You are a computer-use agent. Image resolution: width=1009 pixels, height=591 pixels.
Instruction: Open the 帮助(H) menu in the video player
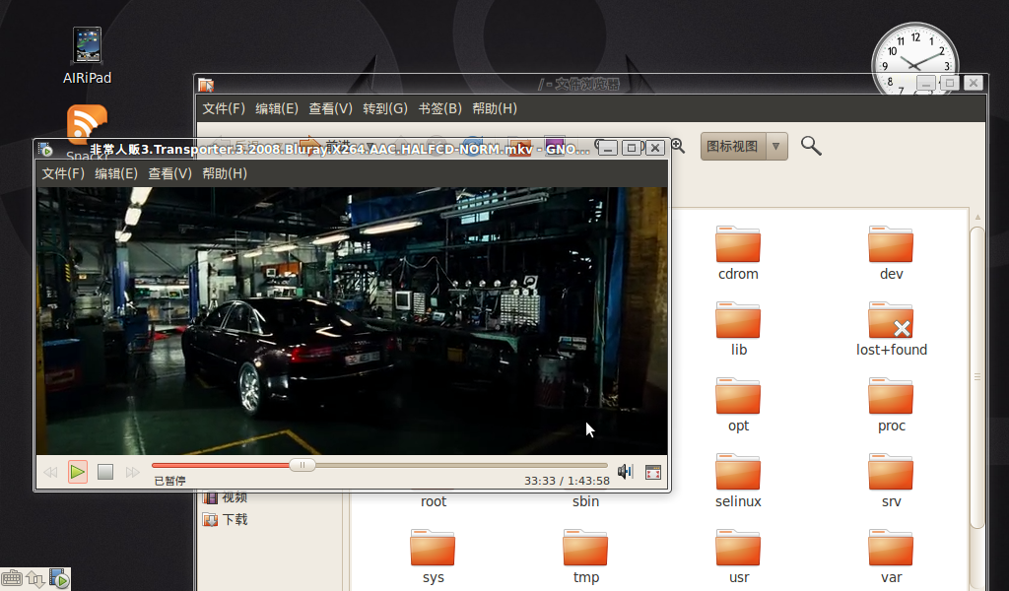[x=225, y=173]
